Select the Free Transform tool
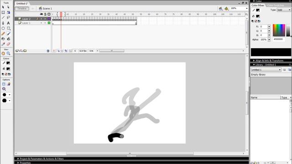Image resolution: width=292 pixels, height=164 pixels. [x=3, y=12]
